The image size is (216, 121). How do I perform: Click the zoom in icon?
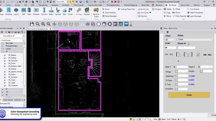point(43,24)
